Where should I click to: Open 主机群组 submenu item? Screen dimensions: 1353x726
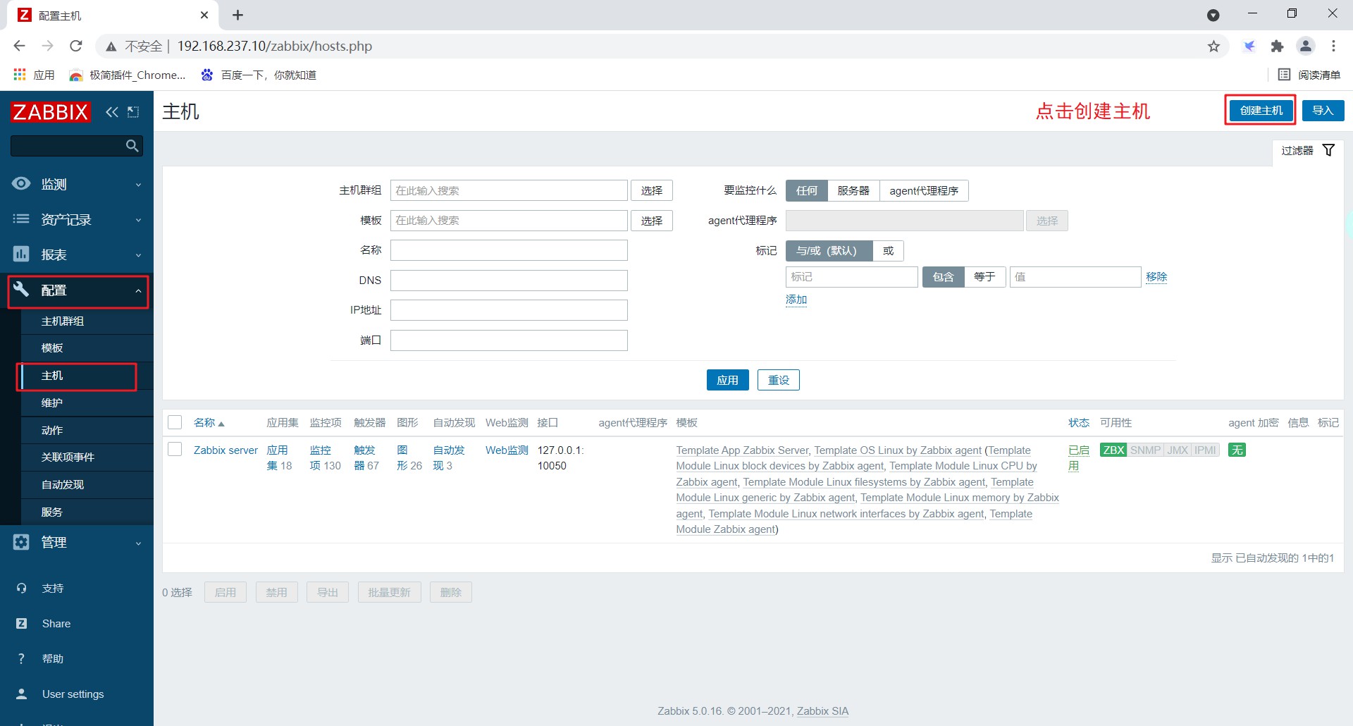pyautogui.click(x=87, y=321)
